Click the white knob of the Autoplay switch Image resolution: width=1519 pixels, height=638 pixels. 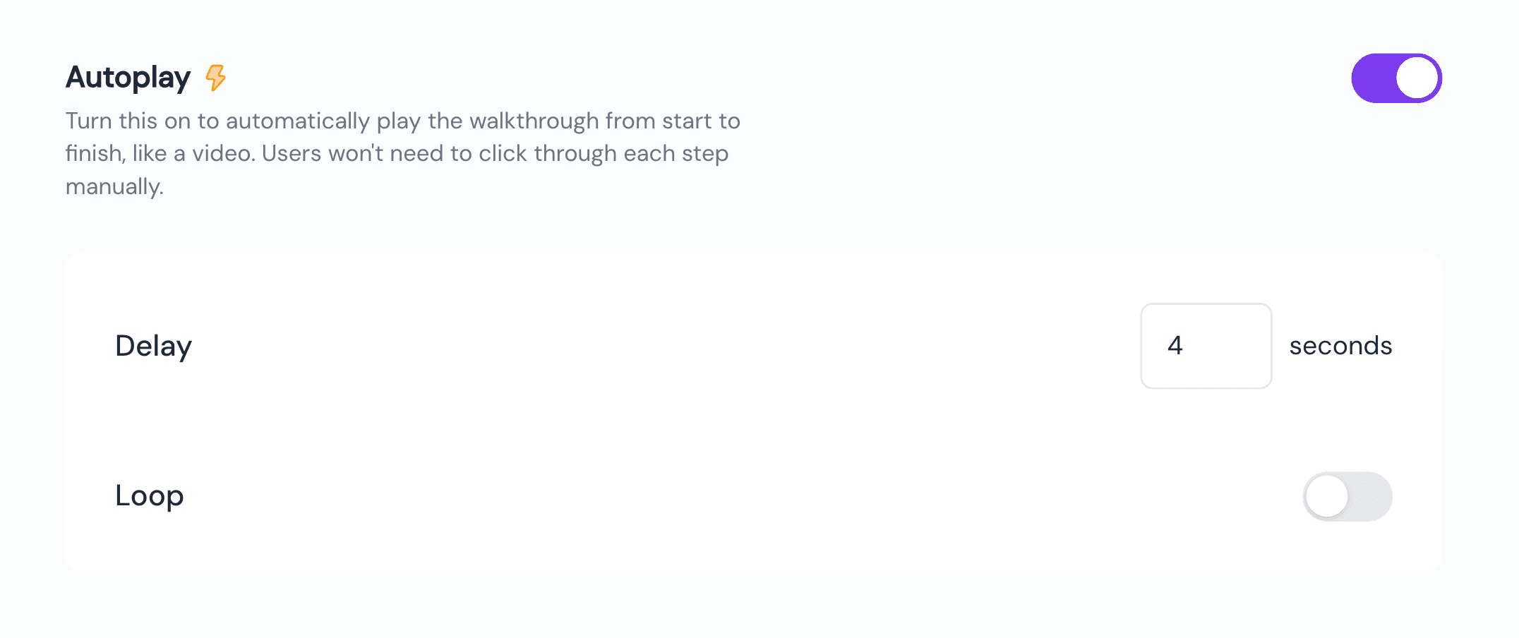coord(1417,78)
